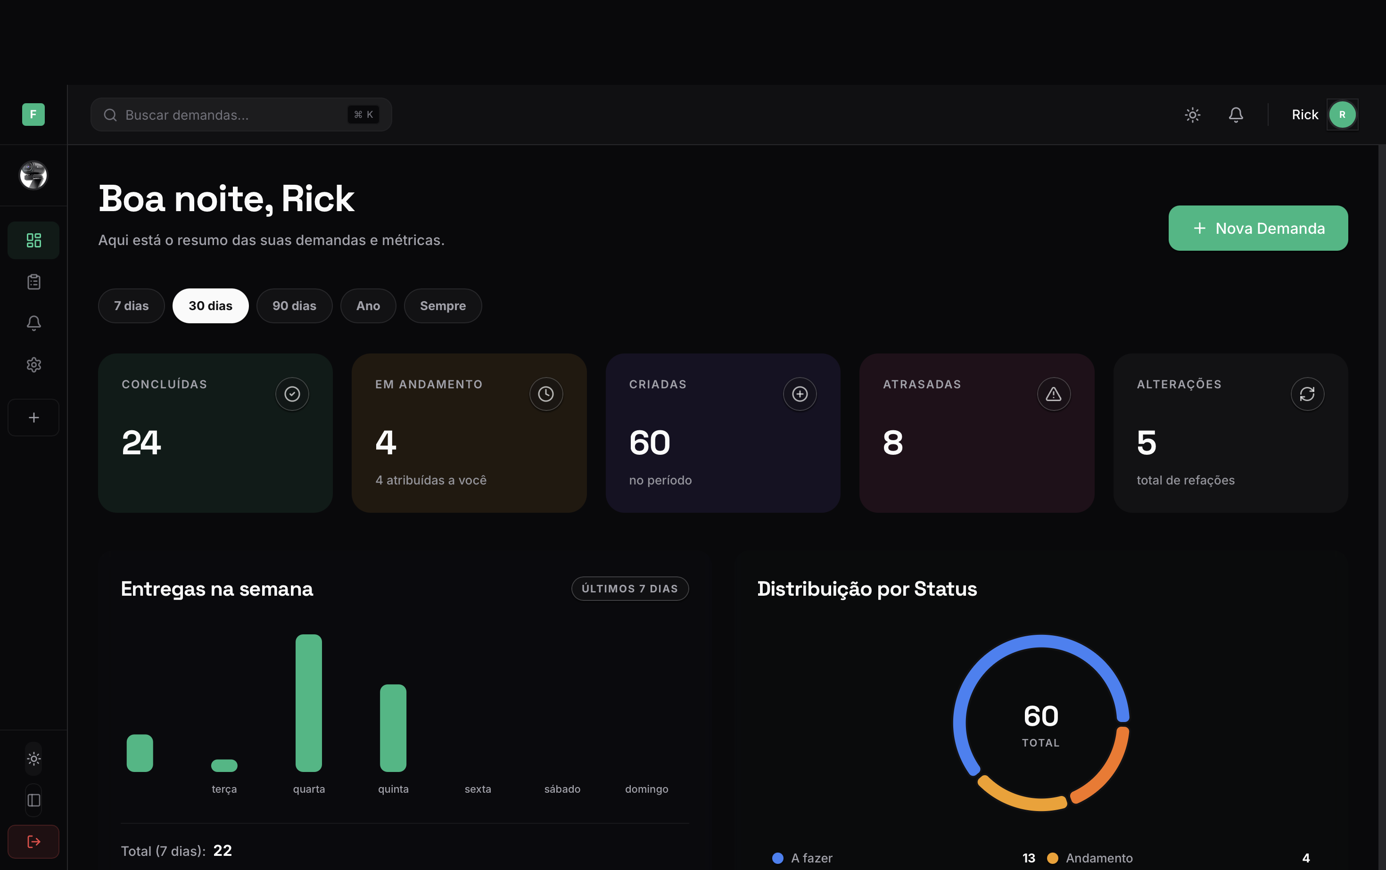Click the blue A fazer legend dot
Image resolution: width=1386 pixels, height=870 pixels.
777,858
